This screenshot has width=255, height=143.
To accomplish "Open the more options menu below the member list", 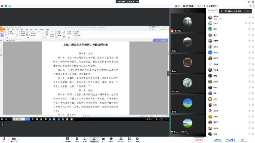I will pyautogui.click(x=243, y=139).
